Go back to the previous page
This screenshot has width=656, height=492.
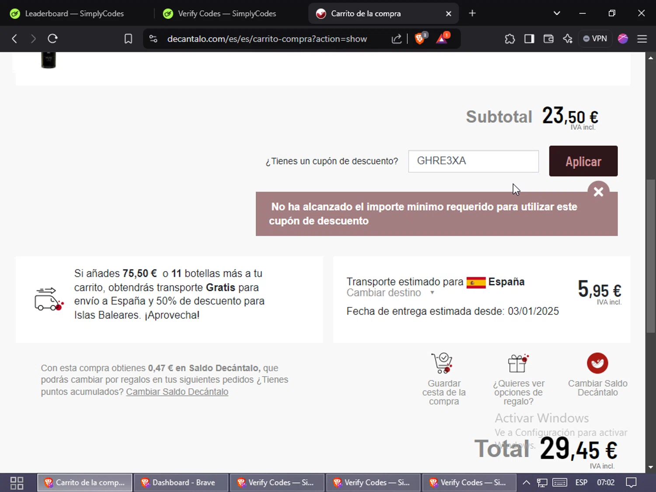(14, 39)
